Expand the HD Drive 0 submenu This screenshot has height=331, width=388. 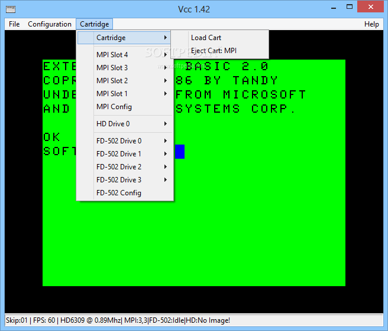tap(125, 124)
